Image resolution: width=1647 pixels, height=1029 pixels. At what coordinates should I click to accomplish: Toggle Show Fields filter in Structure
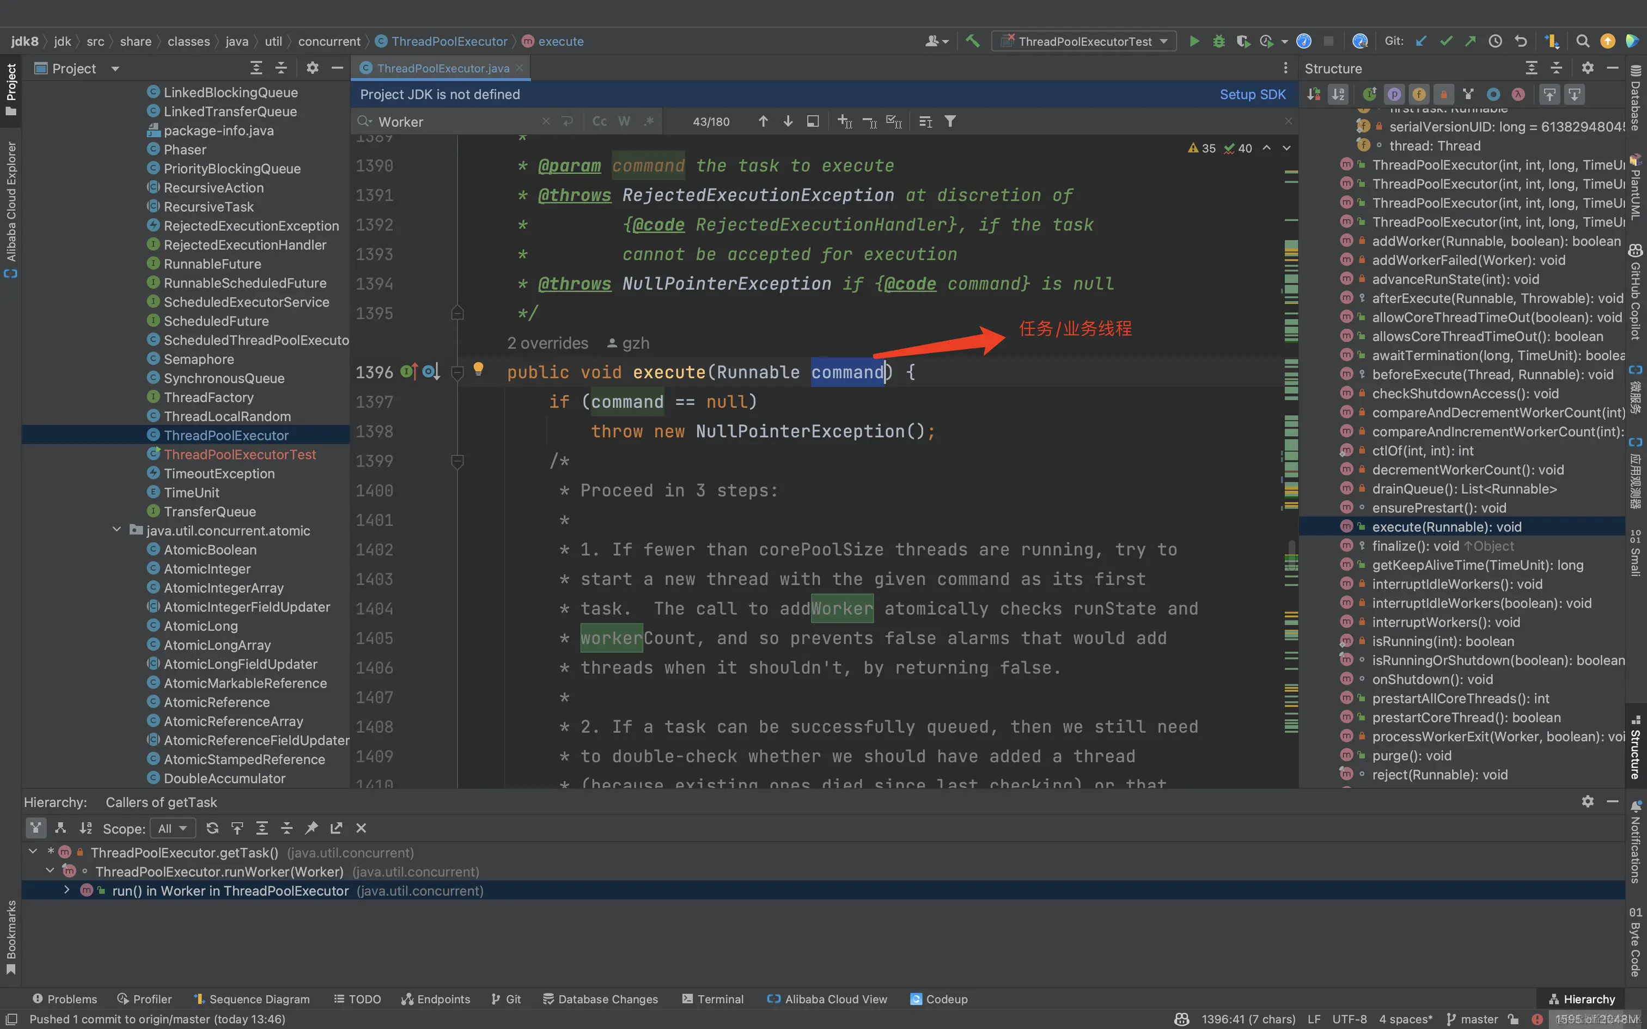pyautogui.click(x=1419, y=95)
